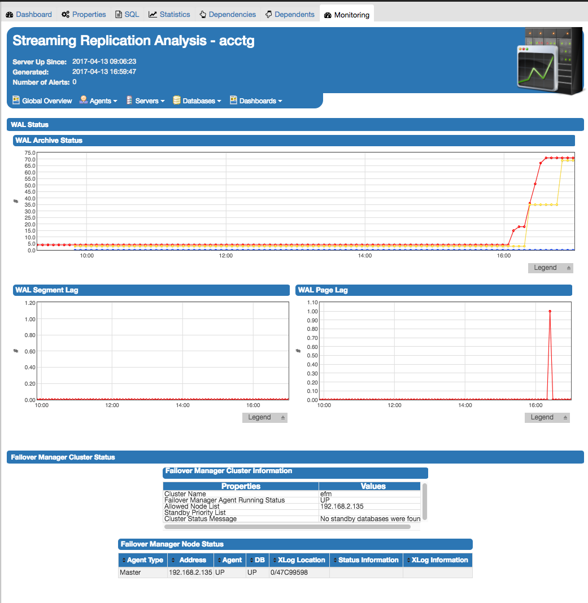The height and width of the screenshot is (603, 588).
Task: Click the Monitoring gauge icon
Action: [x=328, y=15]
